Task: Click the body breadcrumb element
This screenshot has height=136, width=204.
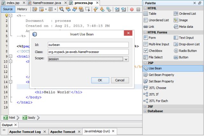Action: 29,117
